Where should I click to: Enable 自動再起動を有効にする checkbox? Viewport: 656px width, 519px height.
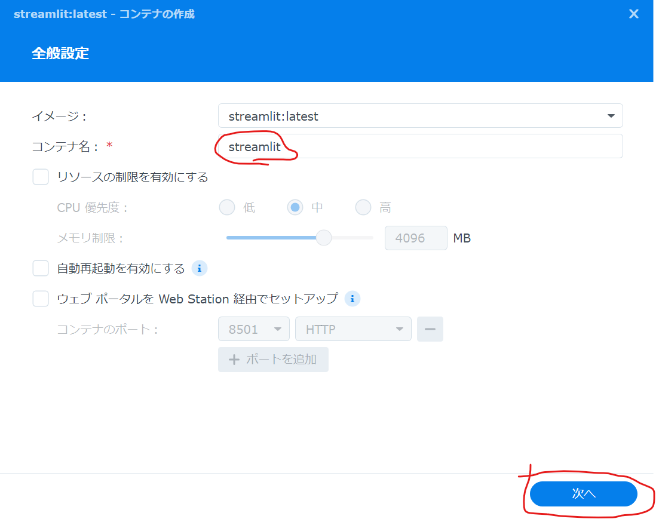click(41, 268)
